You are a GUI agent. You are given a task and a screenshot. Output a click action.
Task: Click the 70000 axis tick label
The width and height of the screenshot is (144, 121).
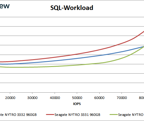click(122, 98)
